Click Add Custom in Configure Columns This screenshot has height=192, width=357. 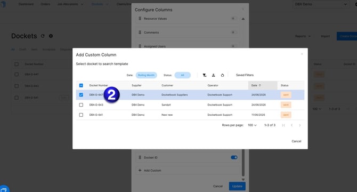(152, 170)
